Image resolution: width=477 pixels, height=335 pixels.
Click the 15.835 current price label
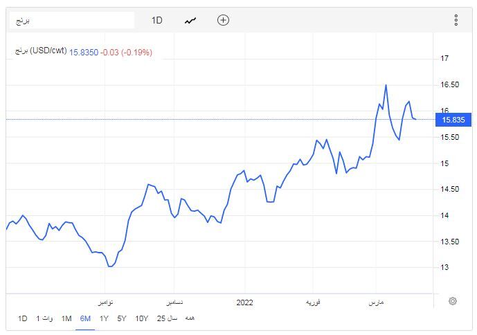pos(453,120)
